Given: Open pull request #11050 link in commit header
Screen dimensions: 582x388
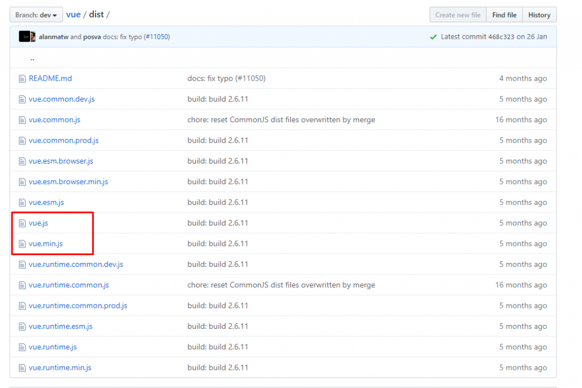Looking at the screenshot, I should pyautogui.click(x=157, y=37).
